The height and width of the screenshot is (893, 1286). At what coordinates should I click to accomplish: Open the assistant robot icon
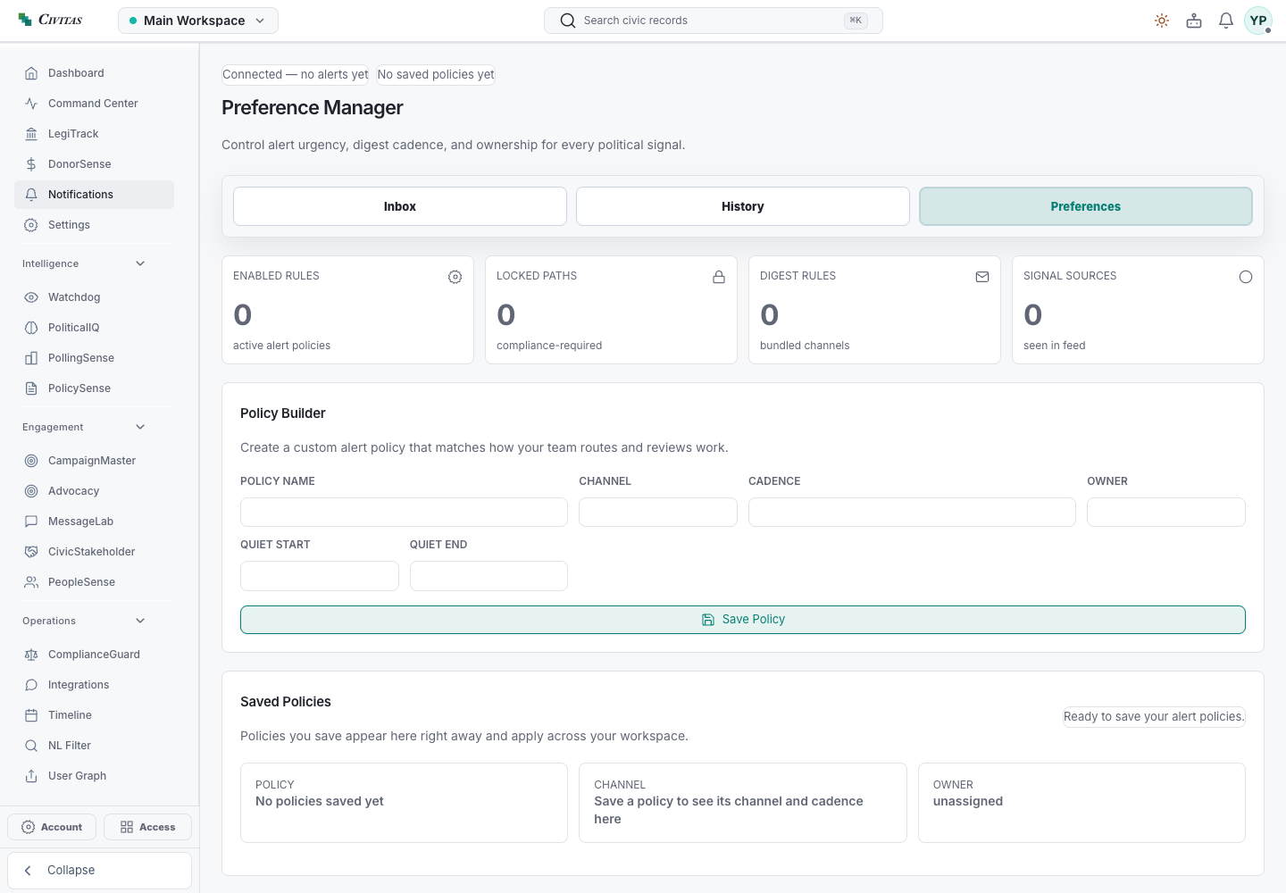(x=1194, y=21)
